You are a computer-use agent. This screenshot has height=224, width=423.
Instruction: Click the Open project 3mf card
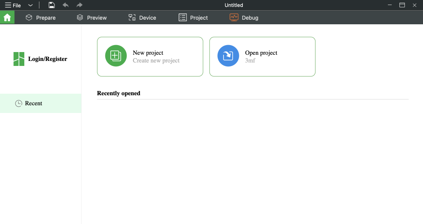click(262, 57)
